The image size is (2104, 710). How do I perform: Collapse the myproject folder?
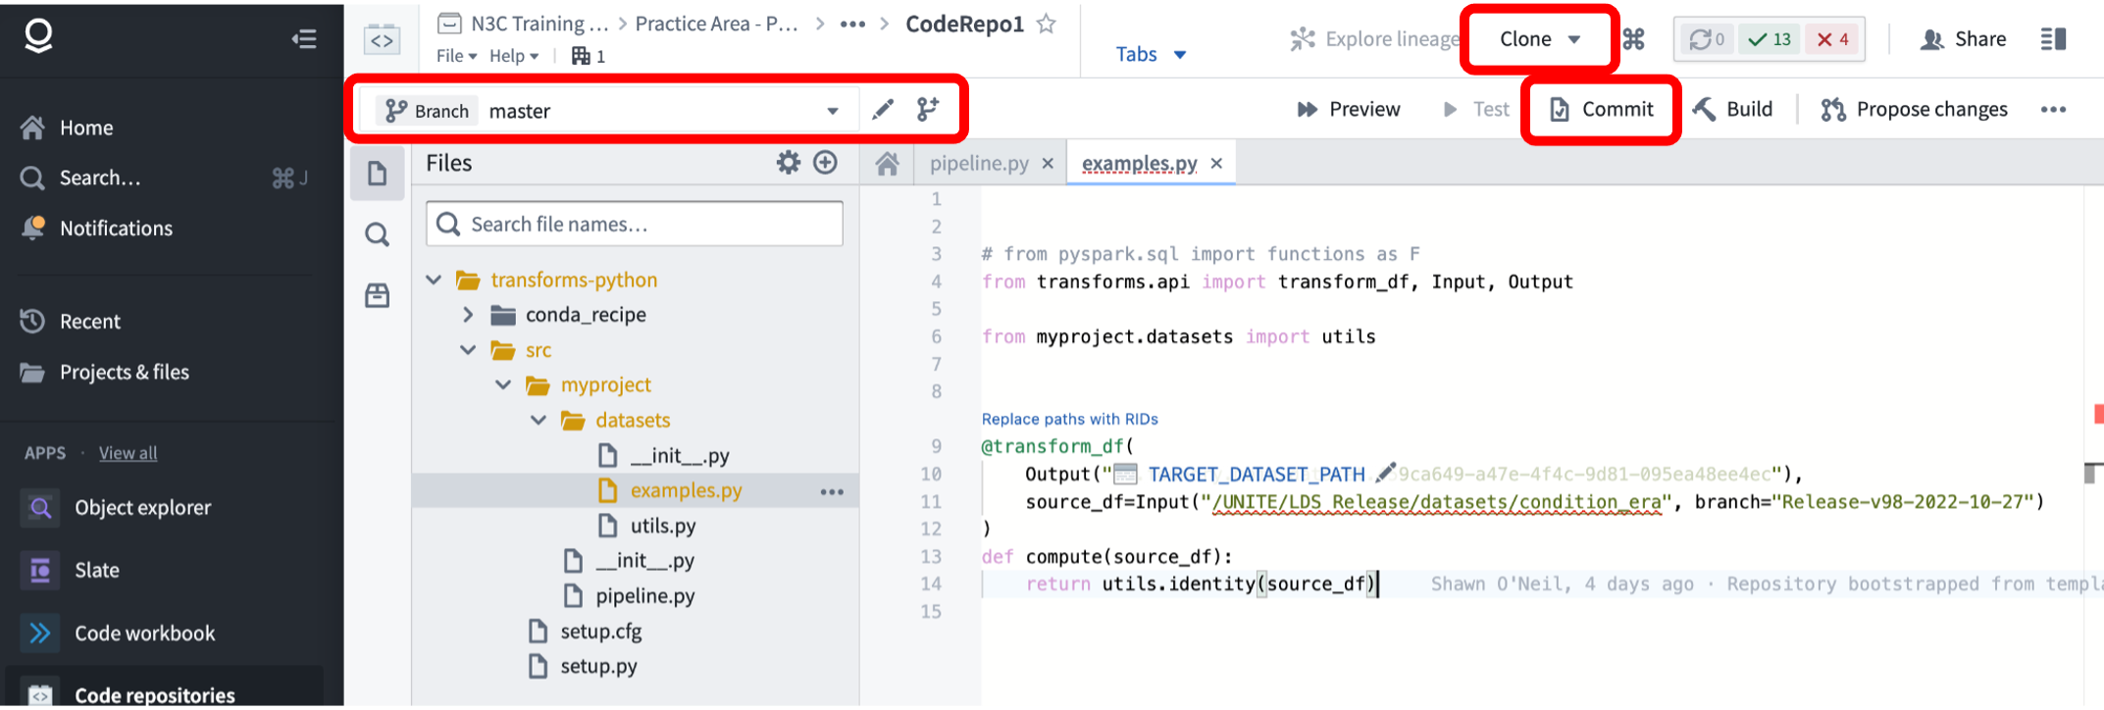tap(503, 384)
